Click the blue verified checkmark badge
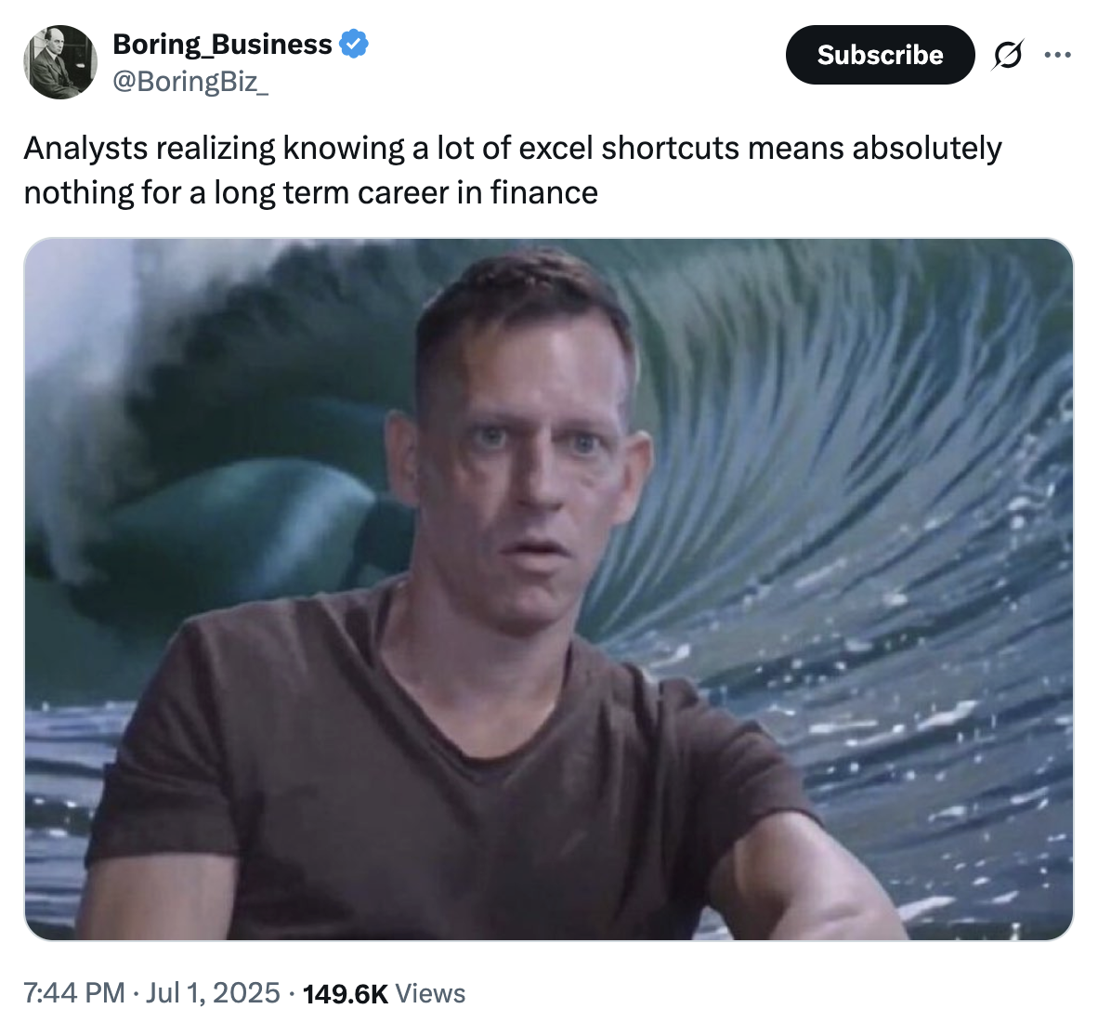Viewport: 1098px width, 1035px height. click(x=354, y=44)
